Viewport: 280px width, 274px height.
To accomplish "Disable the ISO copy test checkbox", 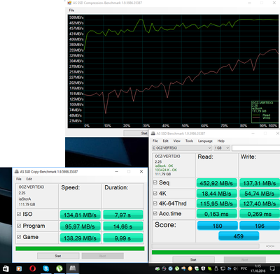I will 19,214.
